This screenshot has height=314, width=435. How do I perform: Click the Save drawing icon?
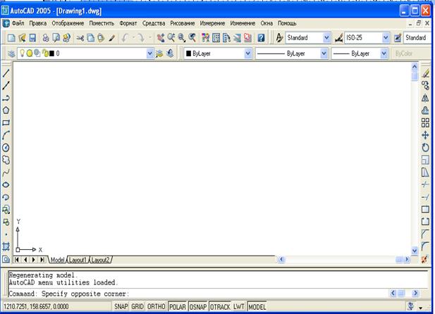click(x=32, y=38)
